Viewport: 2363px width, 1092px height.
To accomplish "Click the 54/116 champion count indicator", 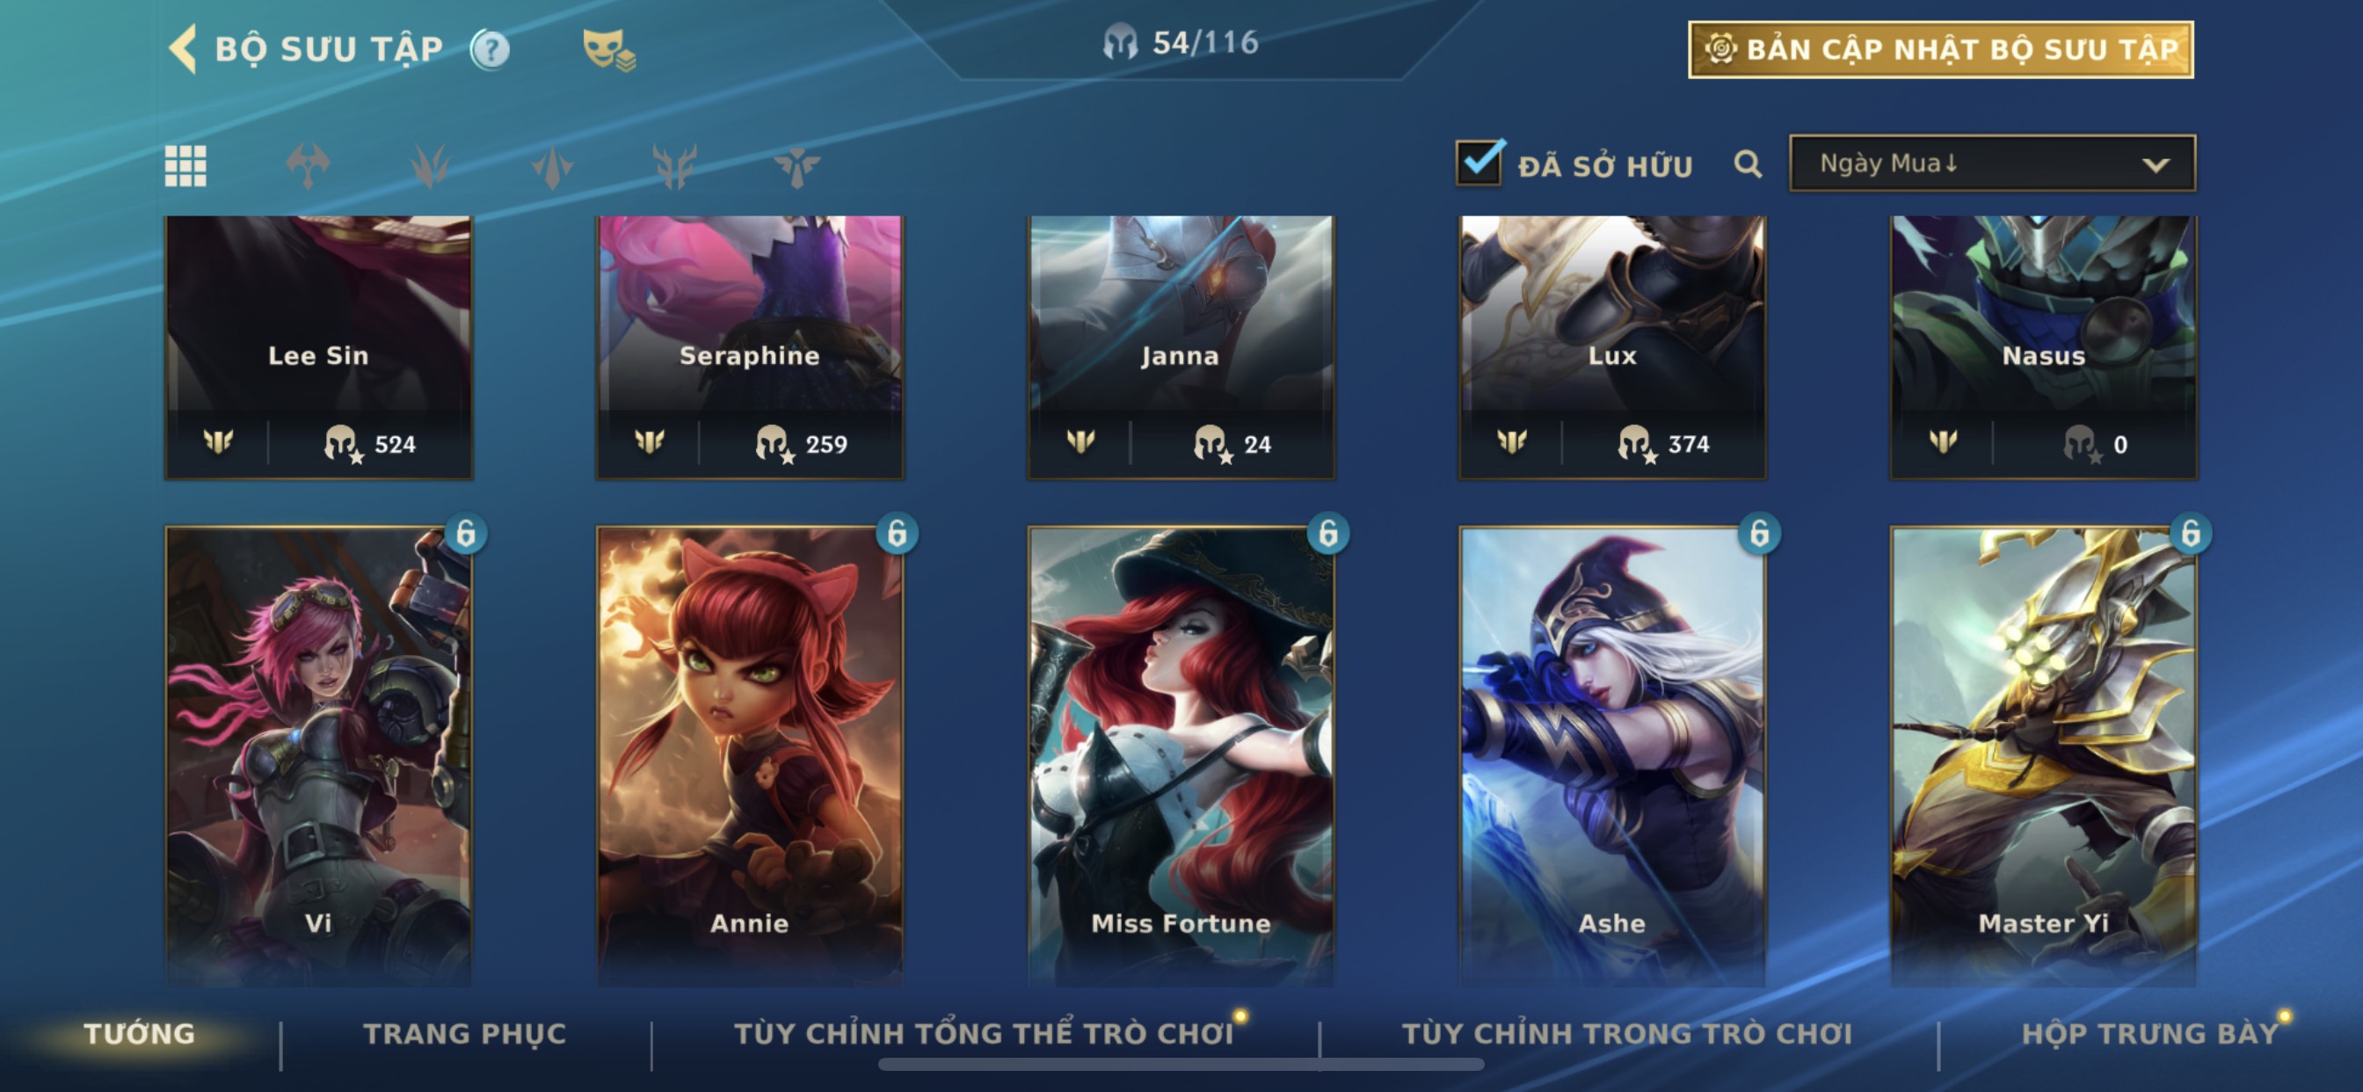I will 1181,42.
